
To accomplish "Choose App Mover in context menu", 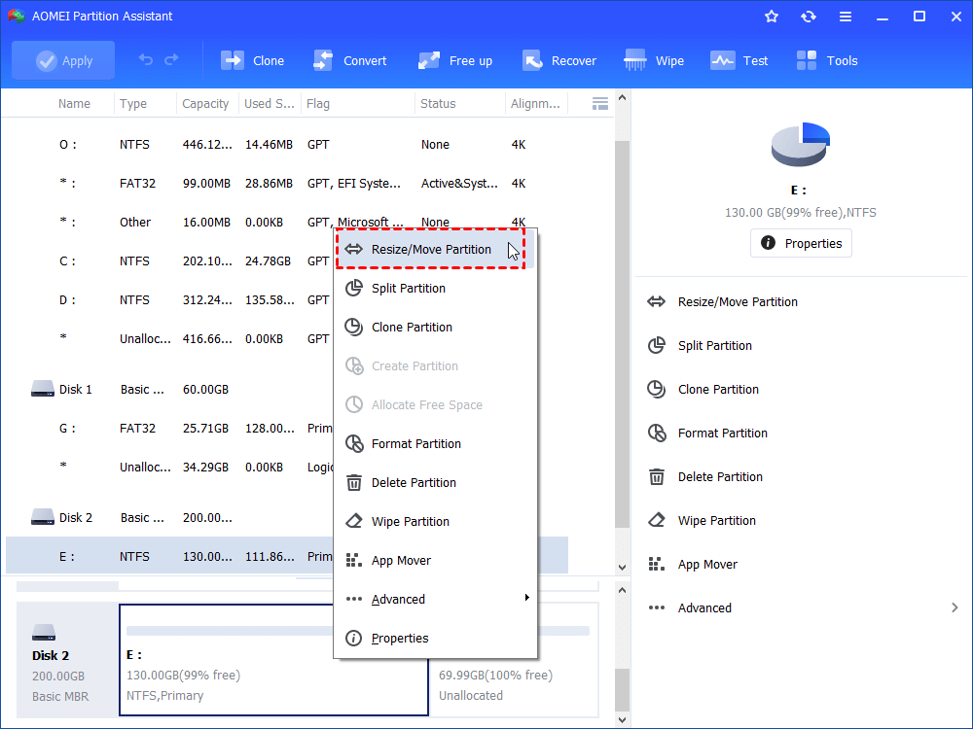I will 435,561.
